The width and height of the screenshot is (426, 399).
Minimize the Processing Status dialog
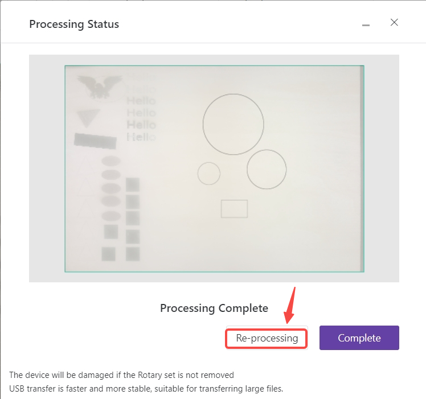pyautogui.click(x=366, y=25)
